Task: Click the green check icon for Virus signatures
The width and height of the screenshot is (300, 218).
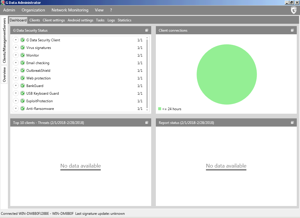Action: point(23,48)
